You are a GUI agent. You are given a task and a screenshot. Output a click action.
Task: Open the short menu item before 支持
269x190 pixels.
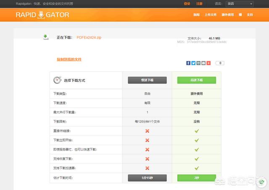click(240, 15)
